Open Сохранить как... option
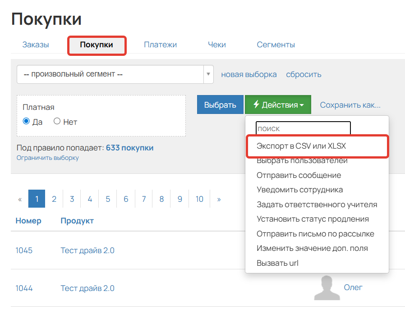Image resolution: width=405 pixels, height=309 pixels. (350, 104)
